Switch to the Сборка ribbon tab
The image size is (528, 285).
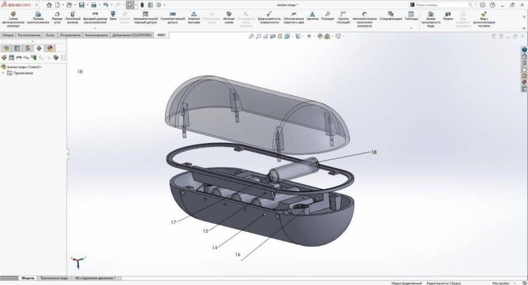pos(8,35)
